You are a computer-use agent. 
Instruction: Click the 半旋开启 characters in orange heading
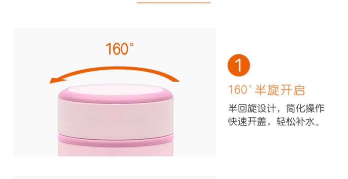click(280, 90)
